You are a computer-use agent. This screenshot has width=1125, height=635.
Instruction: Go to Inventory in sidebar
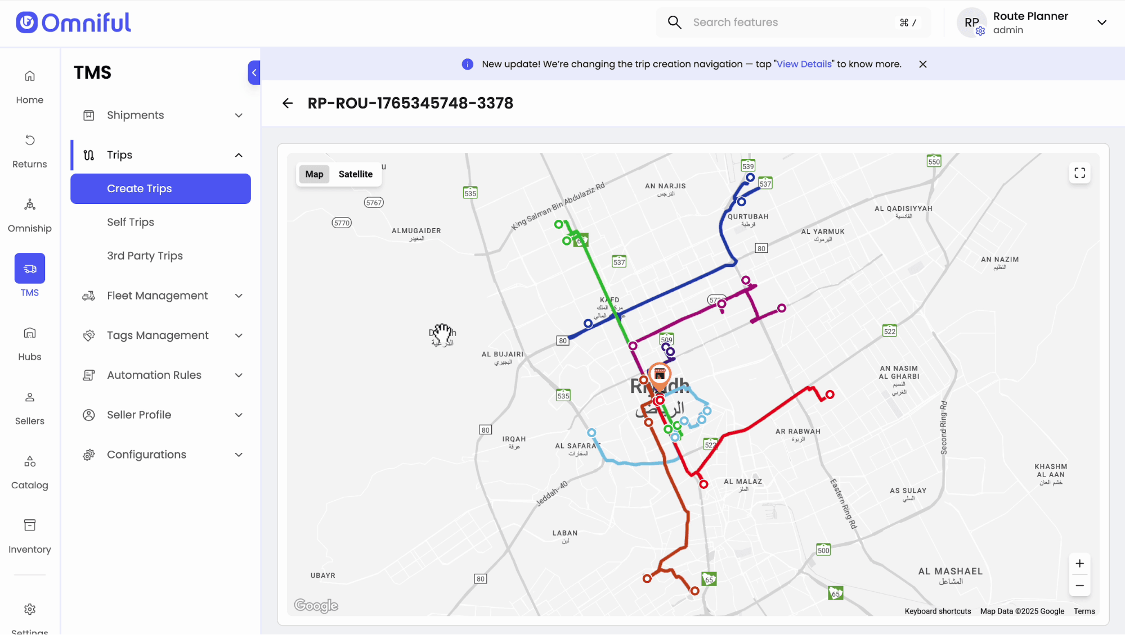click(30, 536)
